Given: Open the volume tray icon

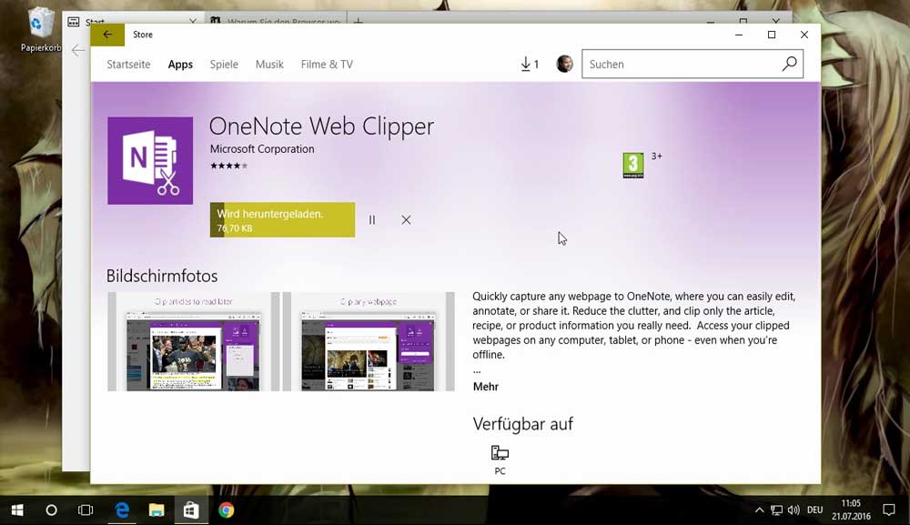Looking at the screenshot, I should (x=794, y=510).
